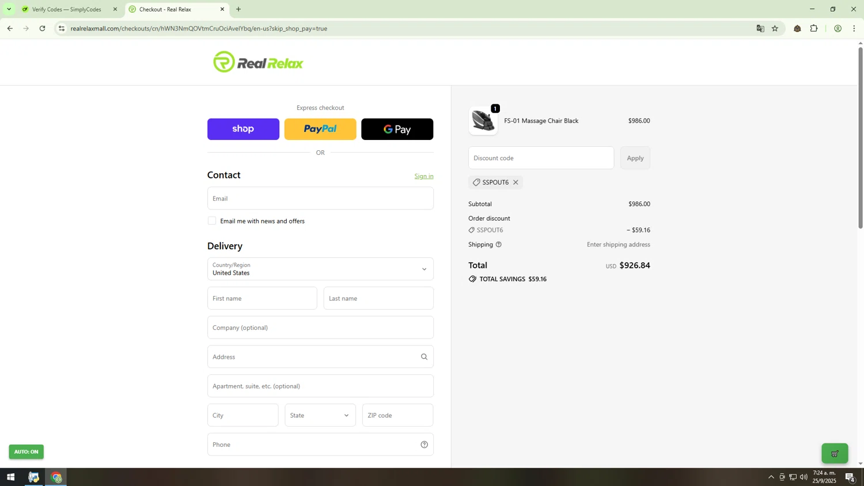Screen dimensions: 864x486
Task: Click the page vertical scrollbar
Action: (861, 138)
